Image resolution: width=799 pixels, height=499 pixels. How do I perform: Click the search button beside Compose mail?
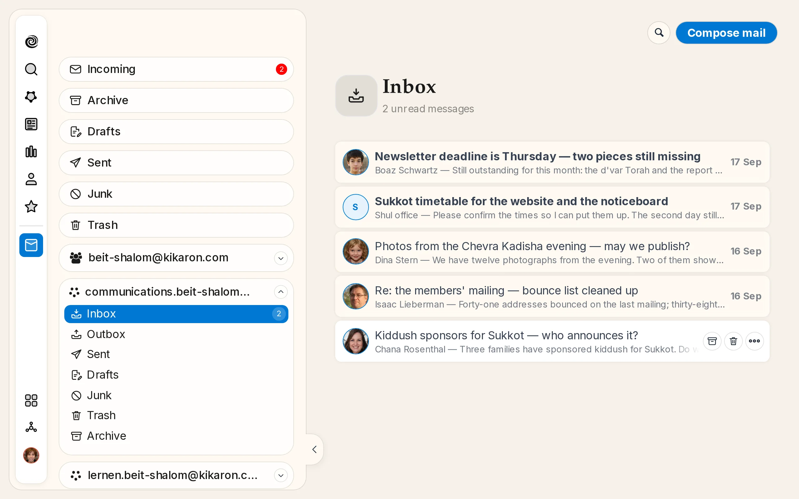pos(659,33)
